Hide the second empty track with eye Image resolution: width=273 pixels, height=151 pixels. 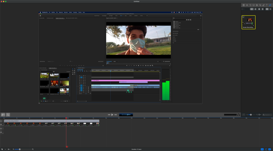click(1, 129)
